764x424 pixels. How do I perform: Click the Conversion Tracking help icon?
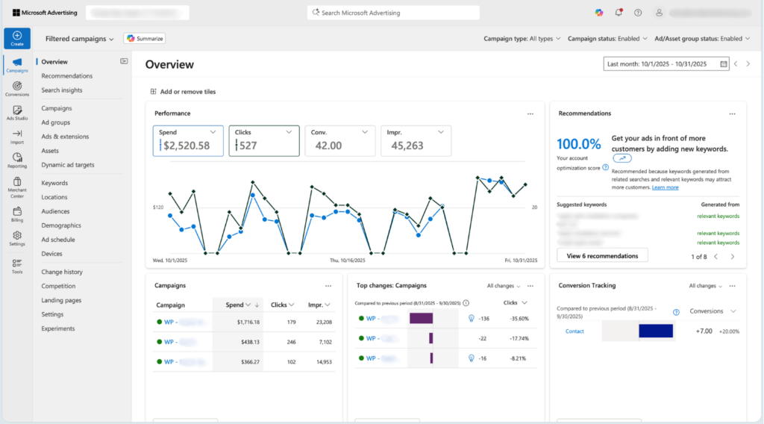pos(676,312)
